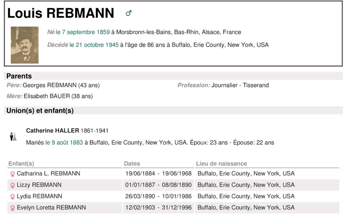Open mother Elisabeth BAUER's profile

(x=47, y=96)
